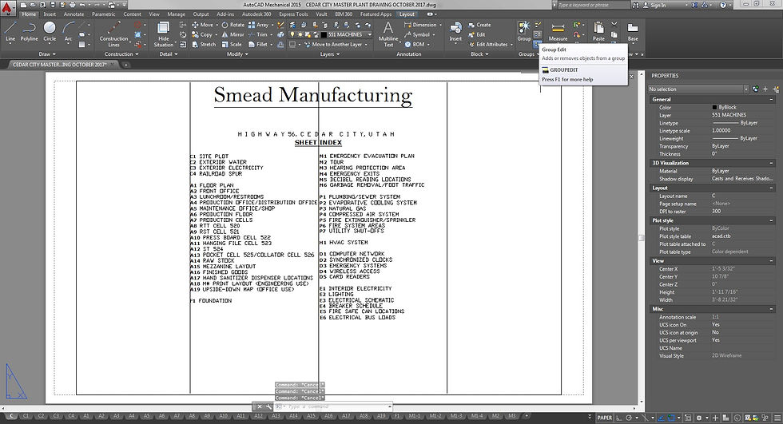This screenshot has width=783, height=424.
Task: Open the status bar customization menu
Action: (x=777, y=418)
